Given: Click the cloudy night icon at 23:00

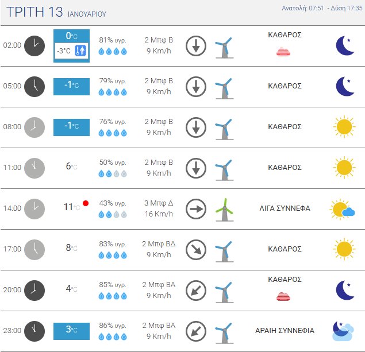Looking at the screenshot, I should pyautogui.click(x=343, y=330).
